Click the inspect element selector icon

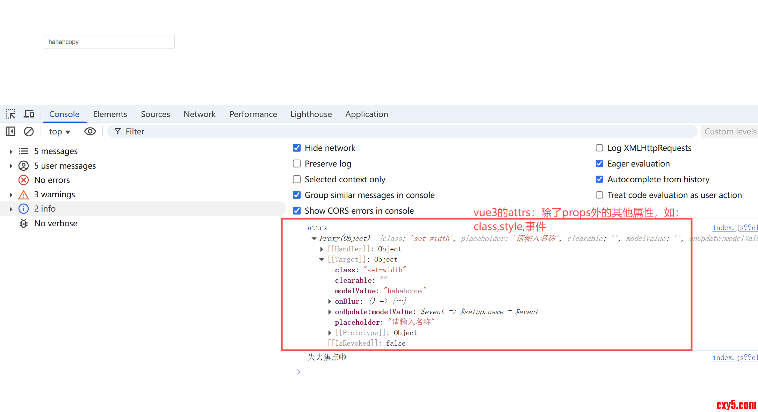click(10, 114)
